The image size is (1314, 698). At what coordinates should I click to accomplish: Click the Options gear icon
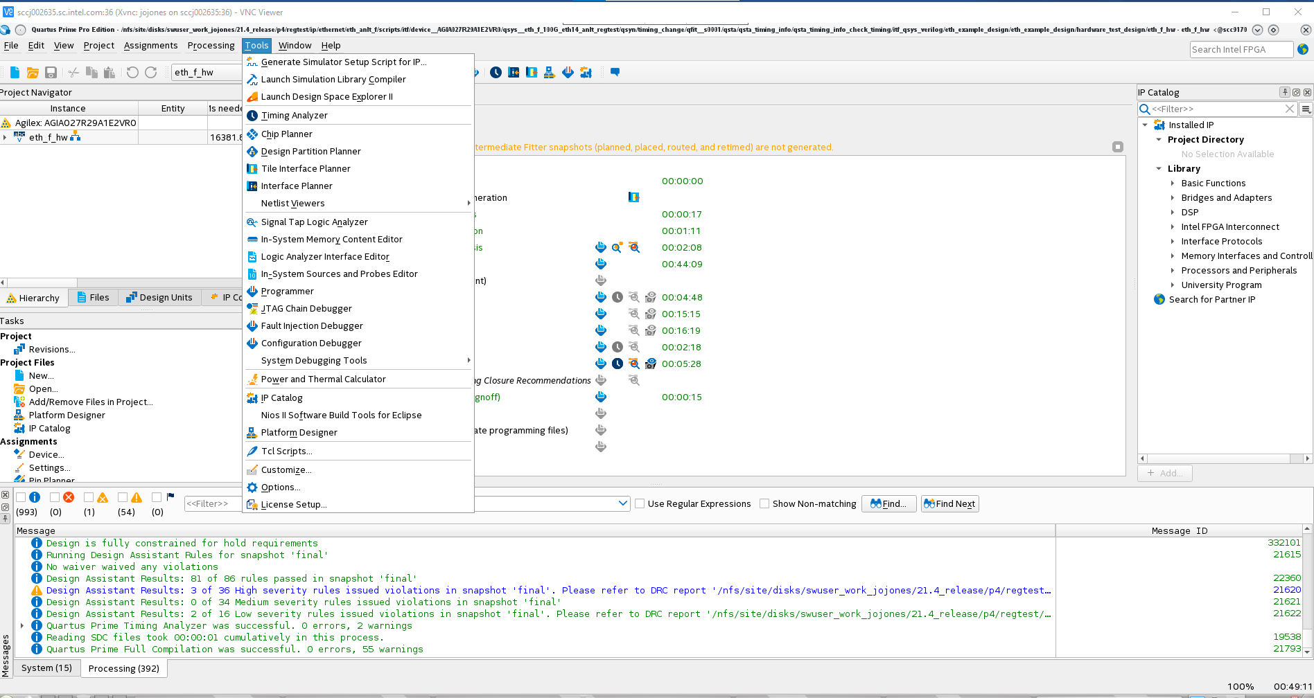tap(252, 487)
